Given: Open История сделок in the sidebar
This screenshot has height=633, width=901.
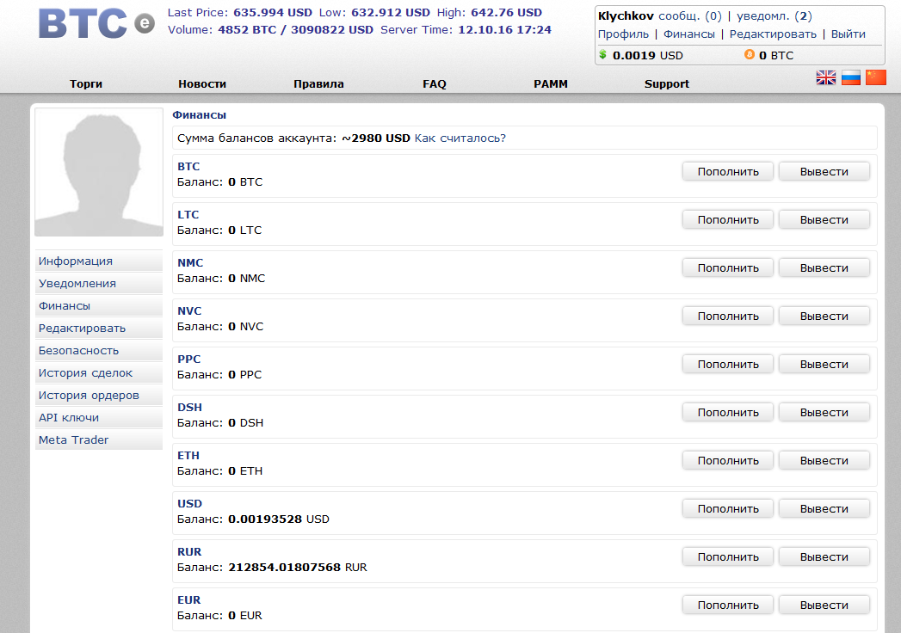Looking at the screenshot, I should [x=85, y=373].
